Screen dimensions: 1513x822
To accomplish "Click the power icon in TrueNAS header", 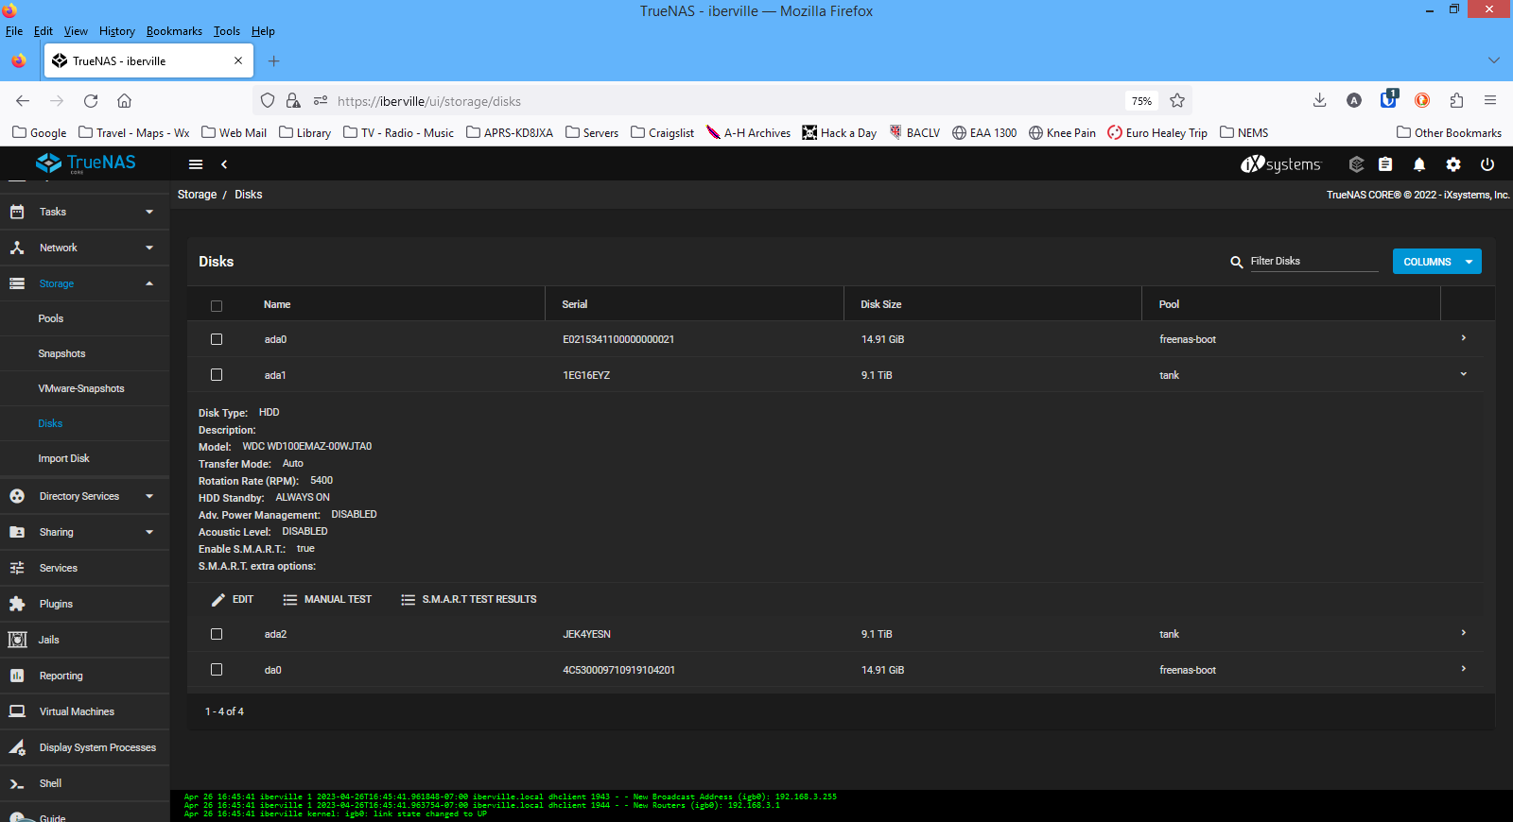I will pos(1487,164).
